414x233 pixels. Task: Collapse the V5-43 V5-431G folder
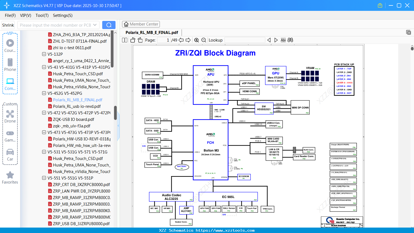tap(44, 67)
